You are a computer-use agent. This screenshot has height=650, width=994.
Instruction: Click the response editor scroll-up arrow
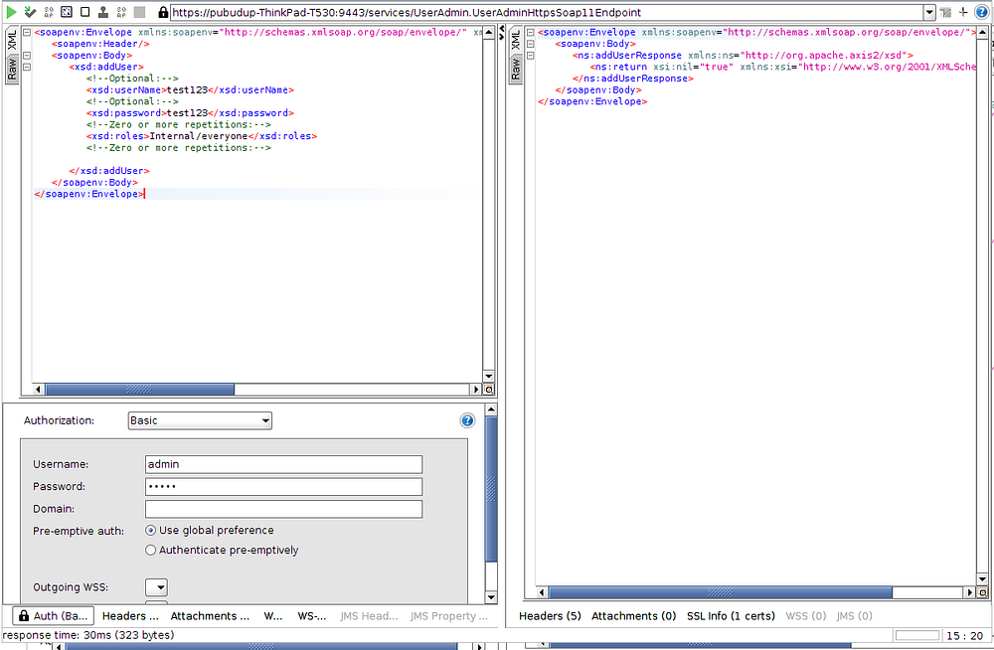(983, 33)
